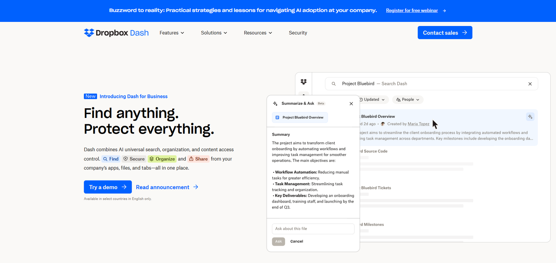Click the AI sparkle icon on Bluebird Overview result
Viewport: 556px width, 263px height.
530,117
